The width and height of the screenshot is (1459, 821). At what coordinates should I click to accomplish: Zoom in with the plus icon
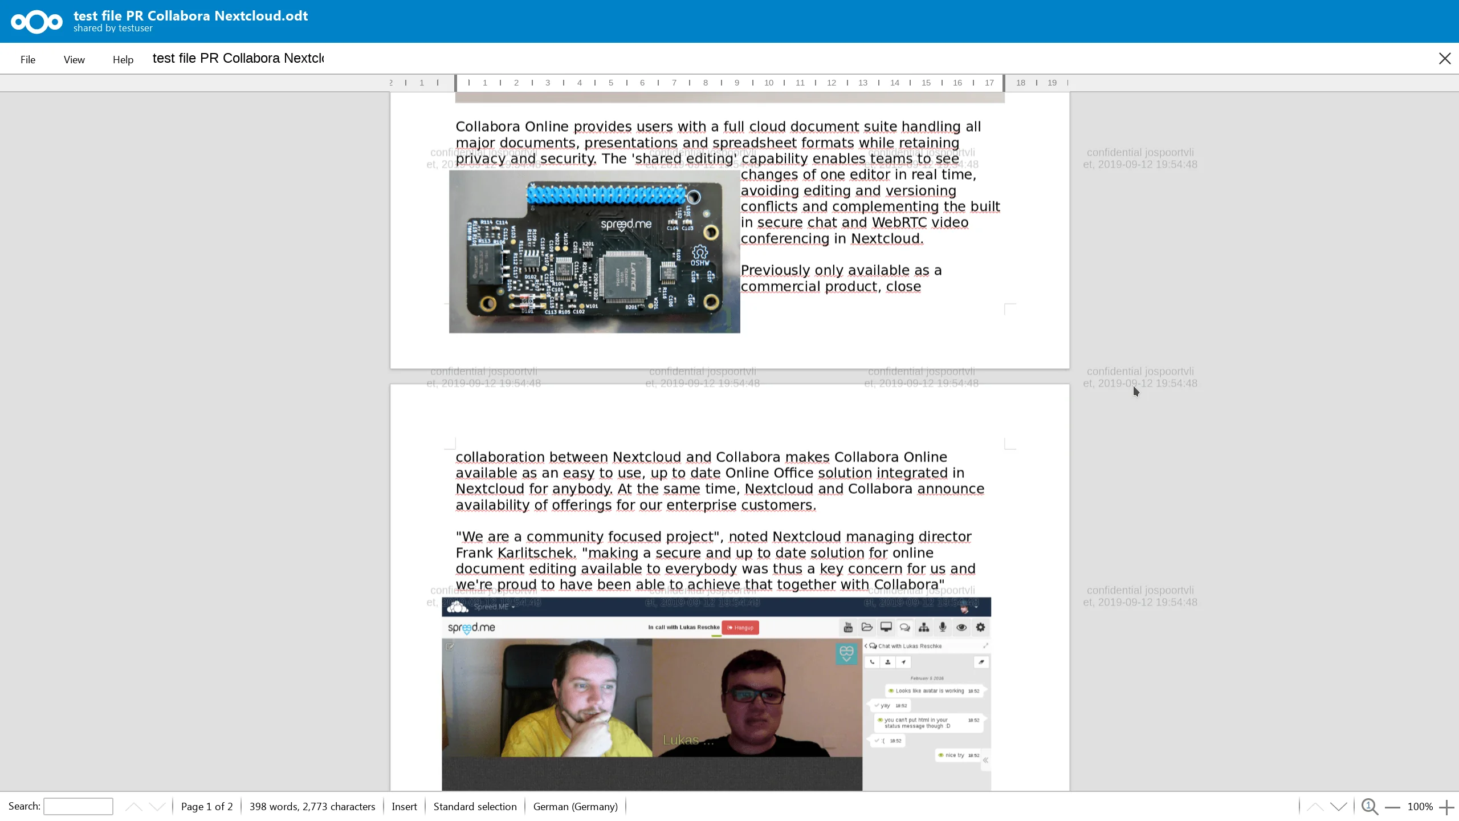(x=1446, y=807)
